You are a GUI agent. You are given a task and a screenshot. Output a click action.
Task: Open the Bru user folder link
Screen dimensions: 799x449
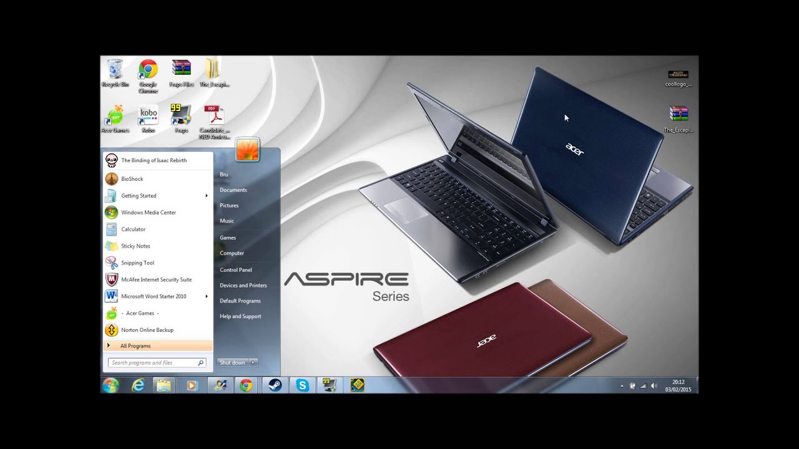(x=223, y=175)
